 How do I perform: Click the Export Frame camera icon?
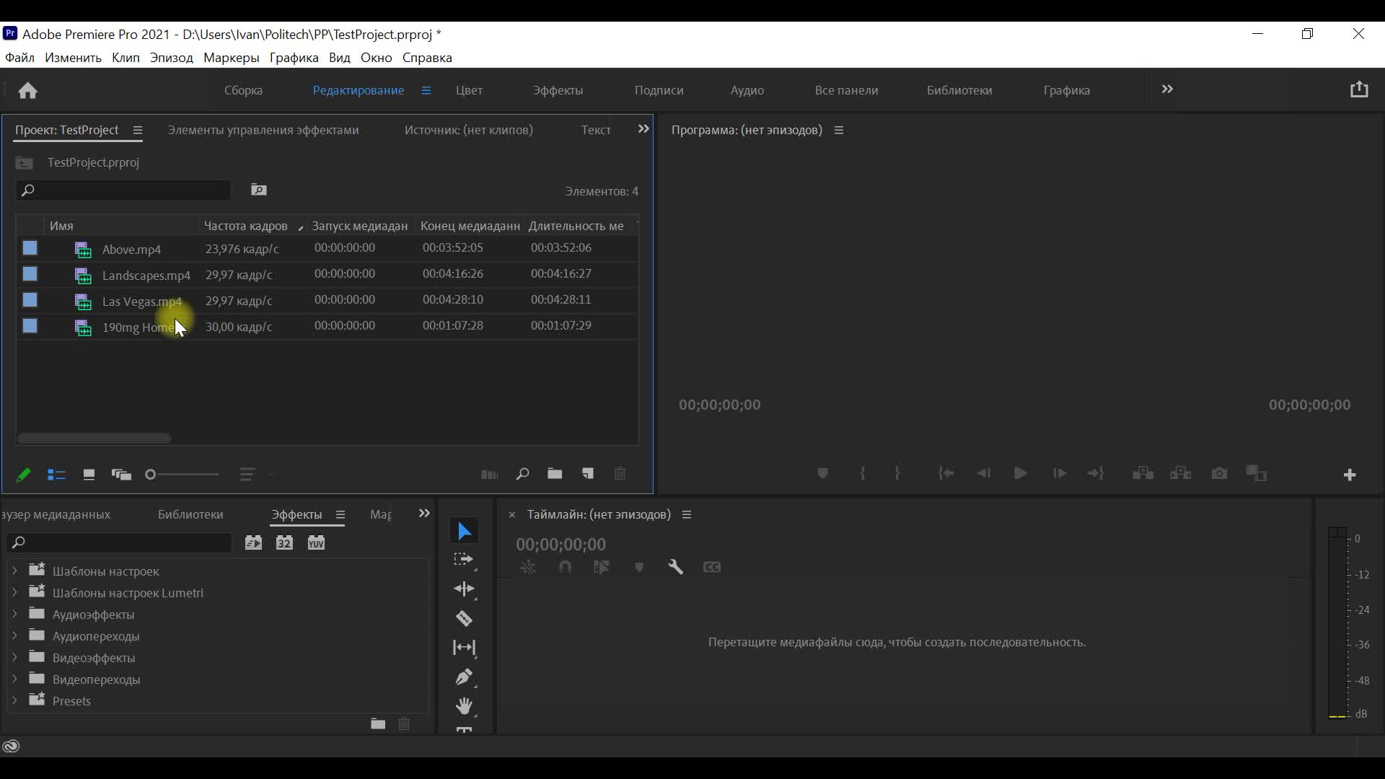click(x=1219, y=474)
